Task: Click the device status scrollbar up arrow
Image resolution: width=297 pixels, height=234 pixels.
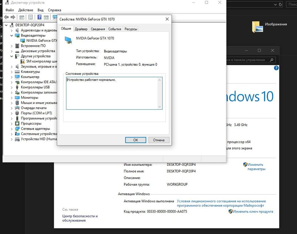Action: [160, 80]
